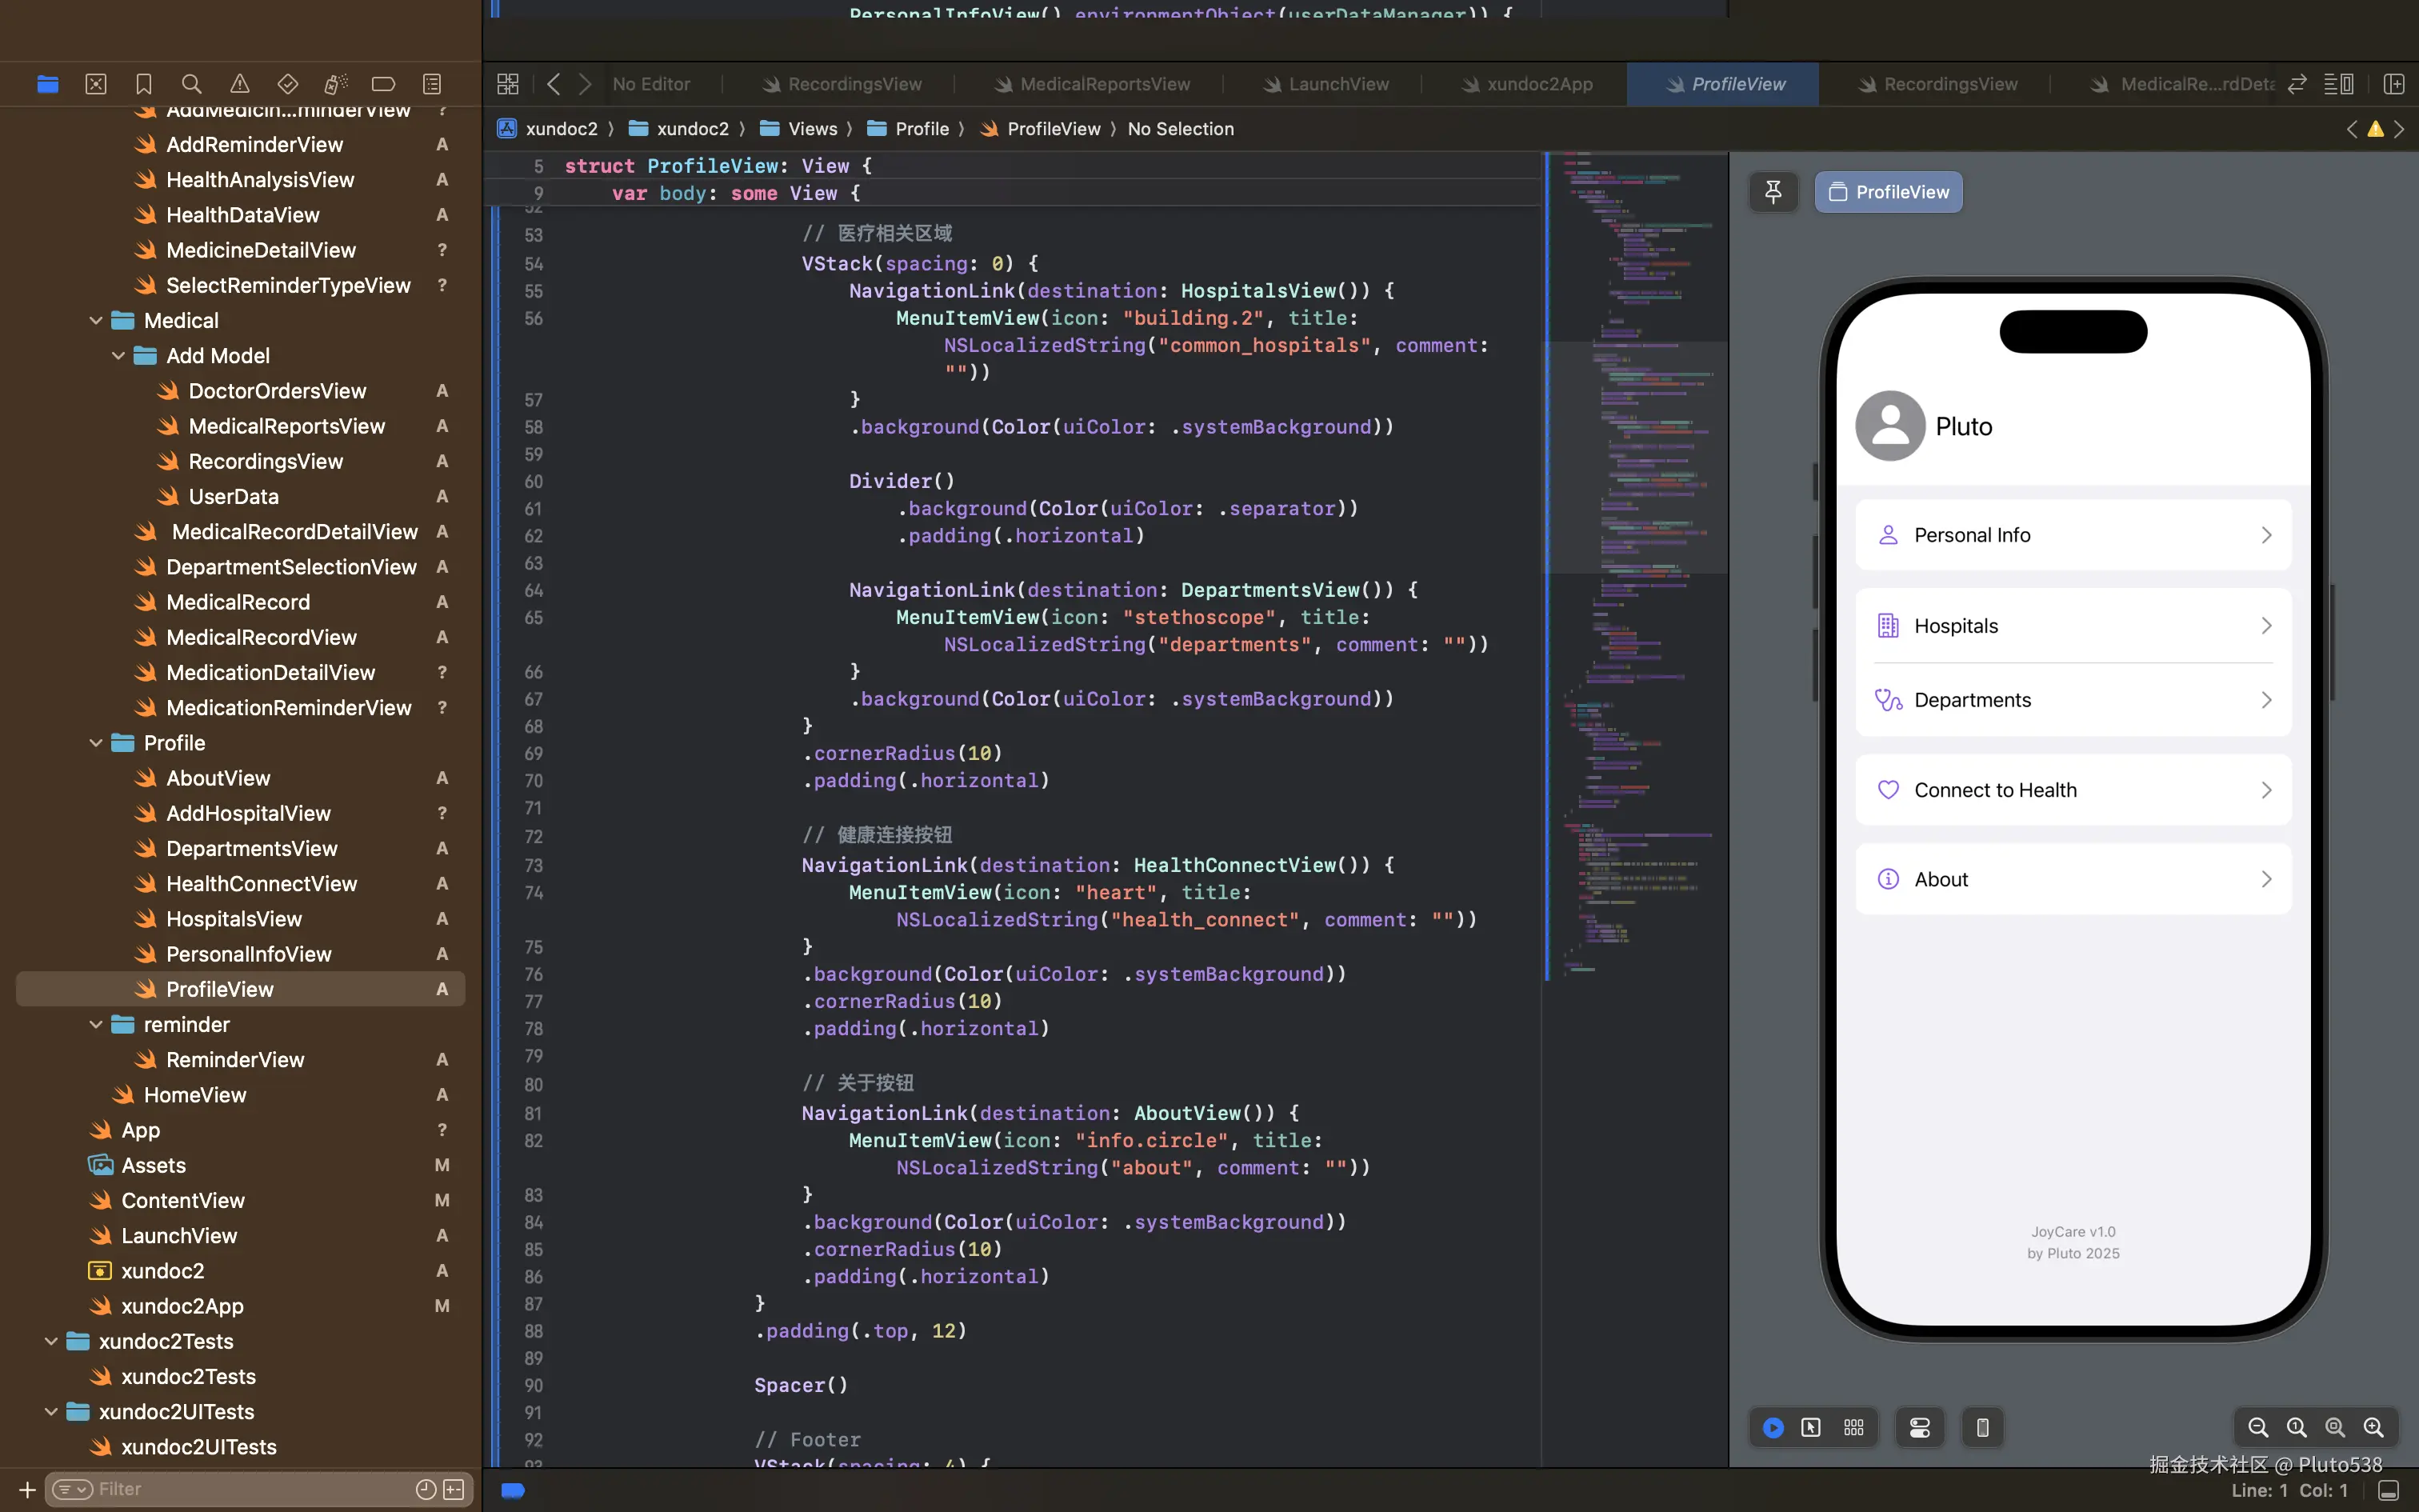Switch to the MedicalReportsView tab
The image size is (2419, 1512).
pos(1104,84)
